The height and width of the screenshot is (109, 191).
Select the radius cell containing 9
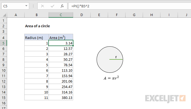[x=37, y=87]
